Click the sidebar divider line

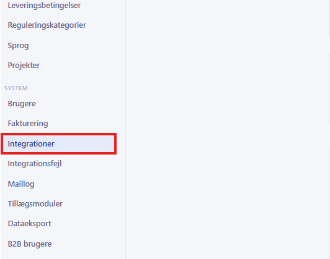point(126,129)
